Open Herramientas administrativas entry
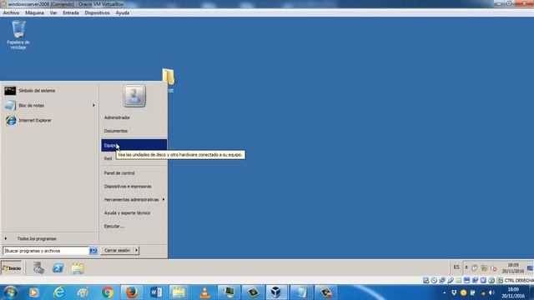 132,200
